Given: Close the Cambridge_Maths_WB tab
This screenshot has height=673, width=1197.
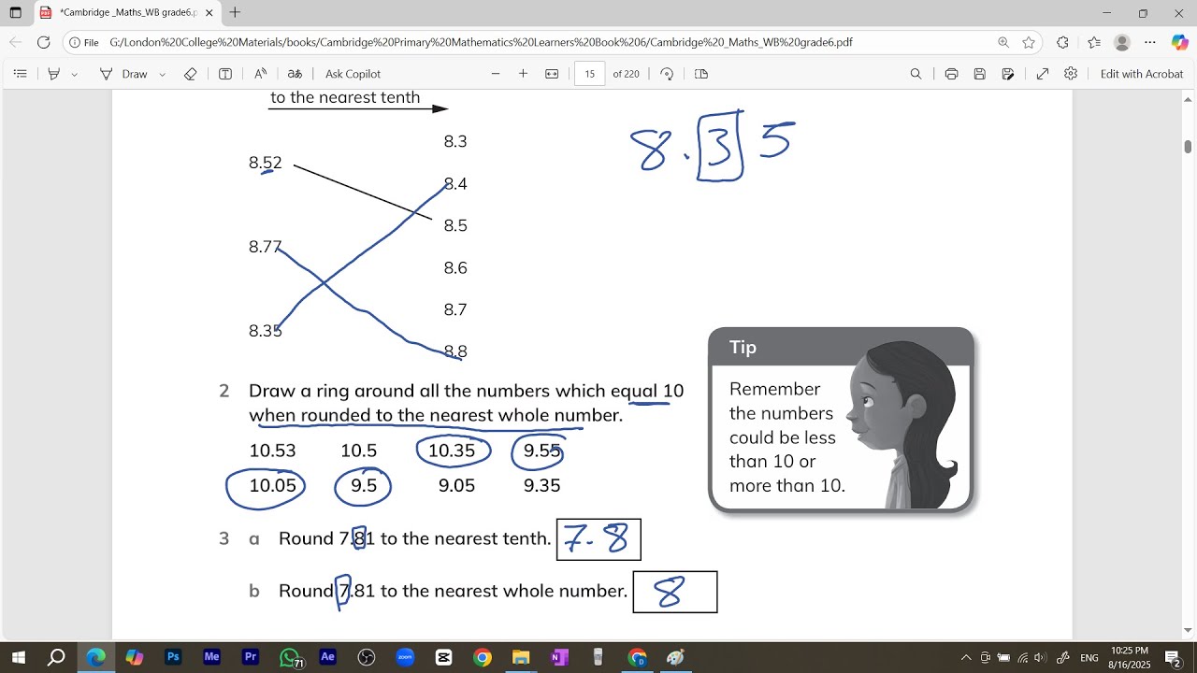Looking at the screenshot, I should click(x=209, y=13).
